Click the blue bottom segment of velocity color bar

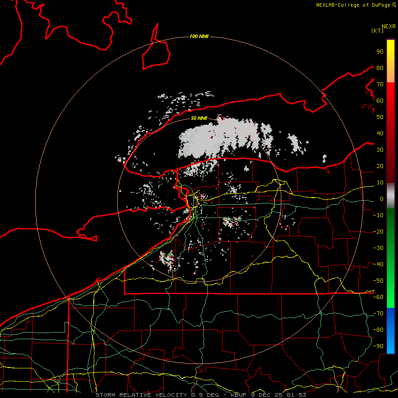(x=390, y=331)
